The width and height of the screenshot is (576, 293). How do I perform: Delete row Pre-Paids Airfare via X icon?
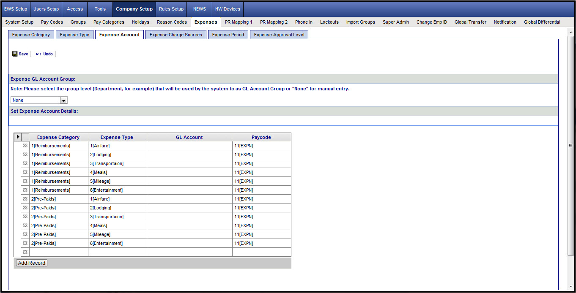(25, 199)
